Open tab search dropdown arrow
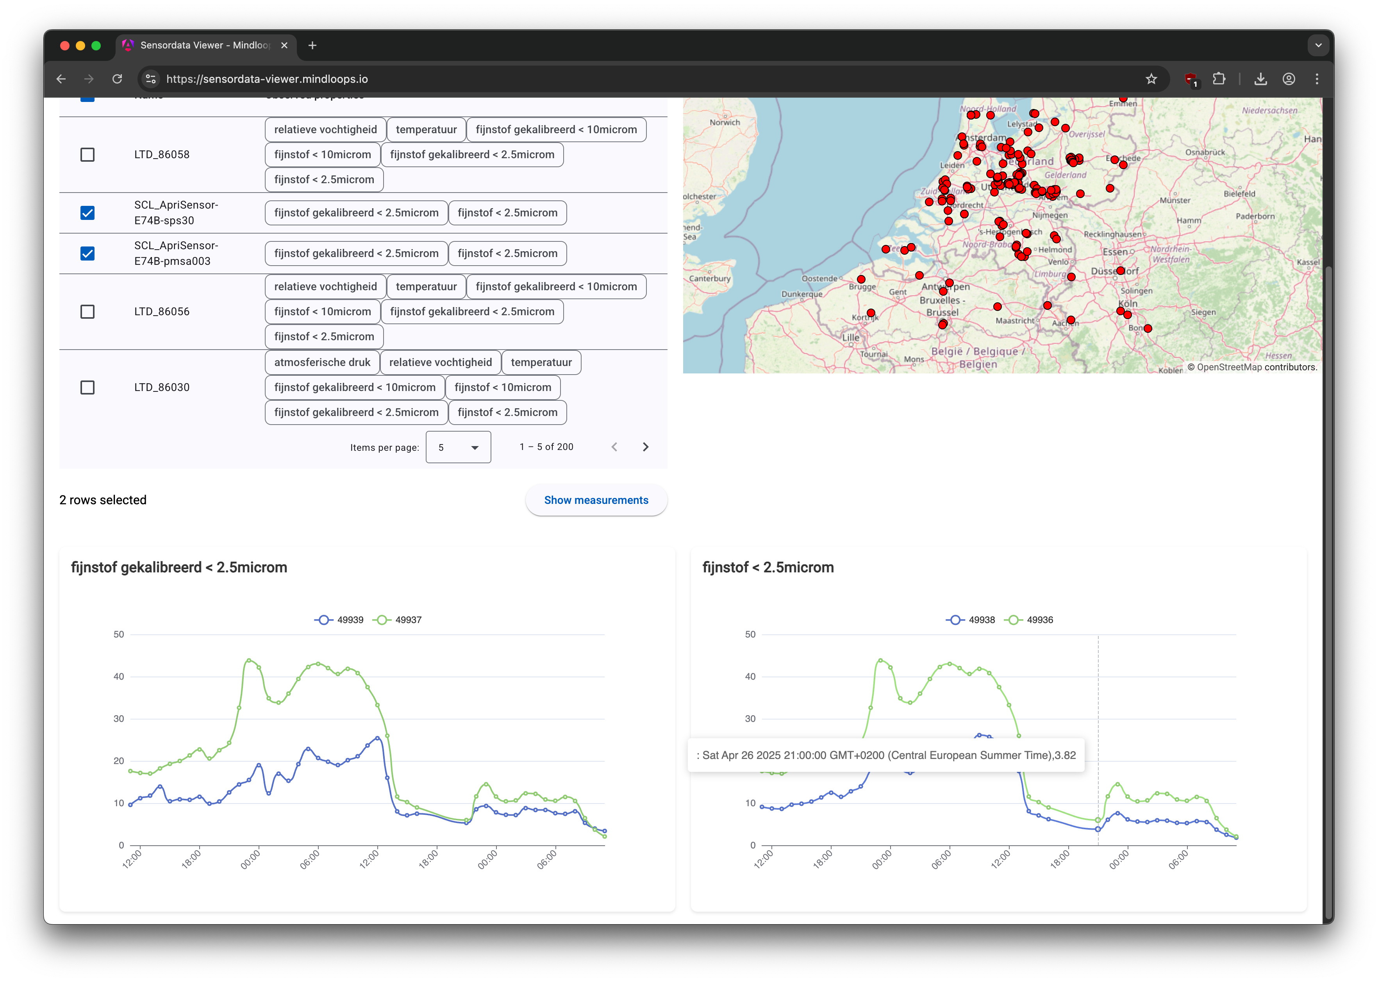The height and width of the screenshot is (982, 1378). [x=1319, y=45]
